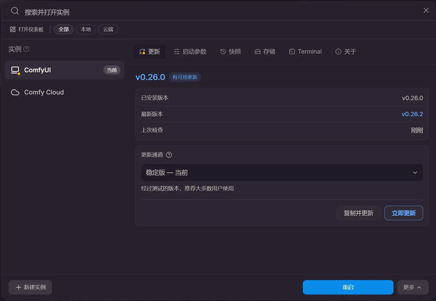Screen dimensions: 436x301
Task: Click the latest version link v0.26.2
Action: click(x=412, y=114)
